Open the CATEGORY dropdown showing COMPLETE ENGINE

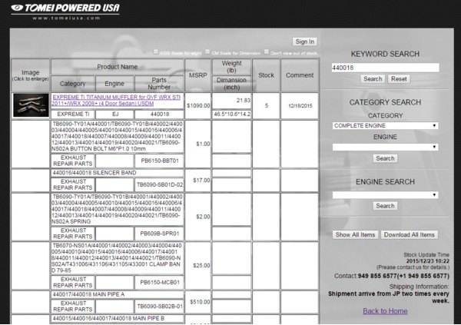coord(385,125)
